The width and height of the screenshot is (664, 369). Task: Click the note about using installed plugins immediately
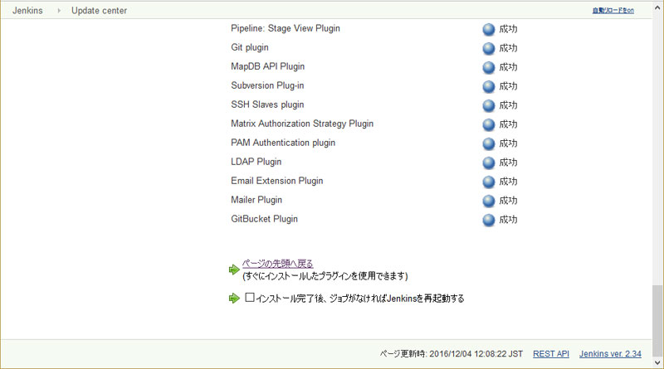pyautogui.click(x=325, y=276)
